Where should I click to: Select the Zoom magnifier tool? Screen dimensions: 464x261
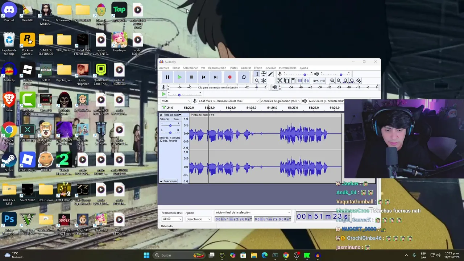pos(257,80)
